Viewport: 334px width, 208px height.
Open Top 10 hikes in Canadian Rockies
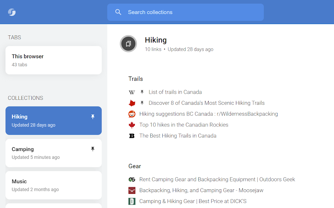184,125
